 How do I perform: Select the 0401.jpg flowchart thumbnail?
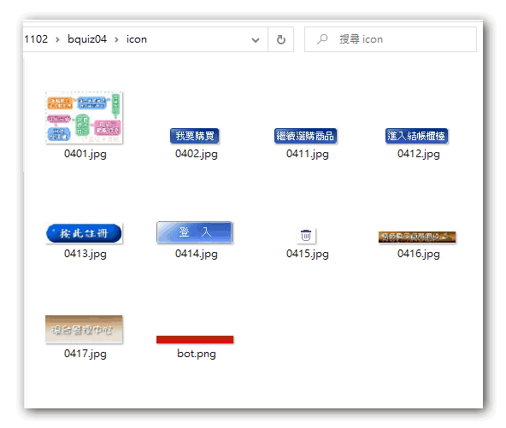(84, 117)
